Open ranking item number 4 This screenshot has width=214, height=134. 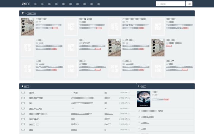(x=145, y=123)
